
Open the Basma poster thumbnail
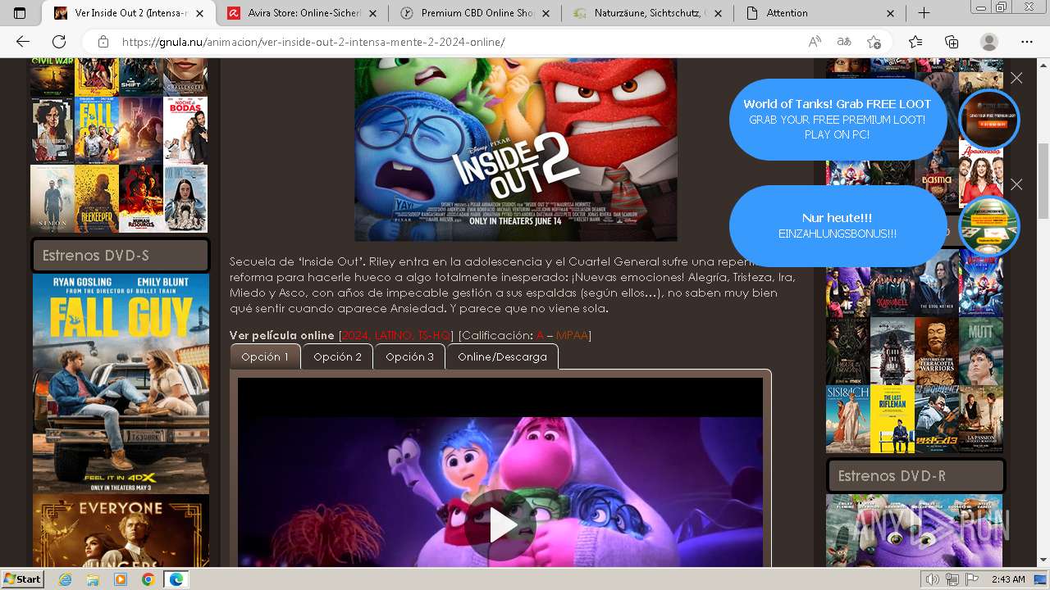pyautogui.click(x=936, y=175)
